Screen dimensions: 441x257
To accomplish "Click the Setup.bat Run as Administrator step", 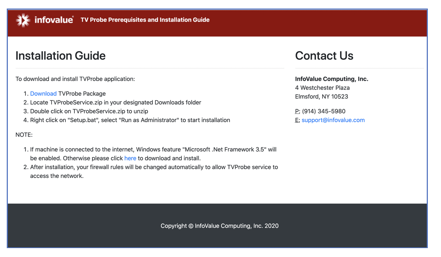I will (x=130, y=120).
